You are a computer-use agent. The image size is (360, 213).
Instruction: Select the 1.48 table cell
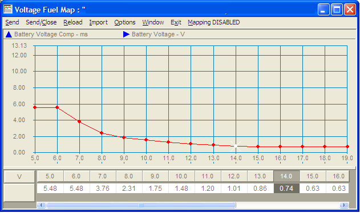point(181,189)
